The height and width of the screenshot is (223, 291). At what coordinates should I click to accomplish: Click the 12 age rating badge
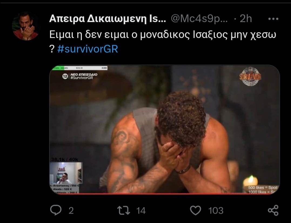click(65, 76)
